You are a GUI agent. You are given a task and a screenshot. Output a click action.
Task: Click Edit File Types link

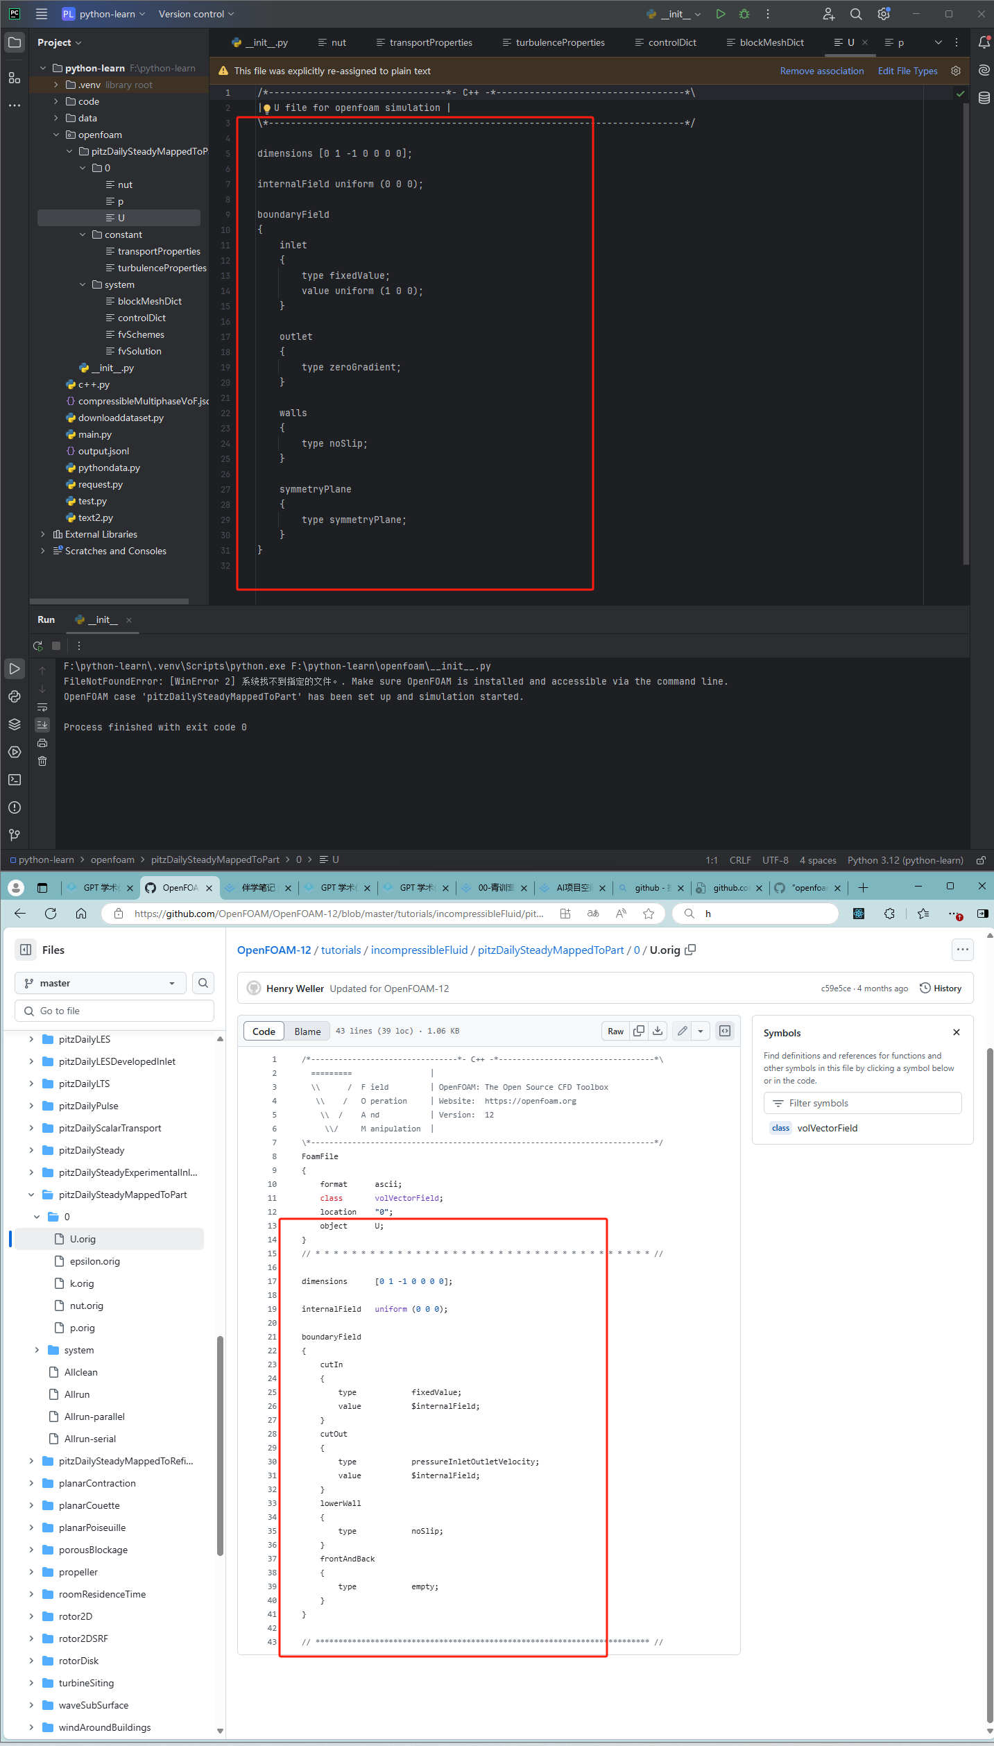907,71
